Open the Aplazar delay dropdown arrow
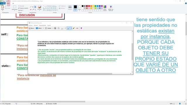Viewport: 187px width, 105px height. tap(53, 28)
